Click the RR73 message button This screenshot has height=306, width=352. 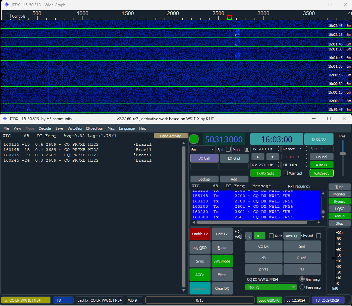click(264, 269)
